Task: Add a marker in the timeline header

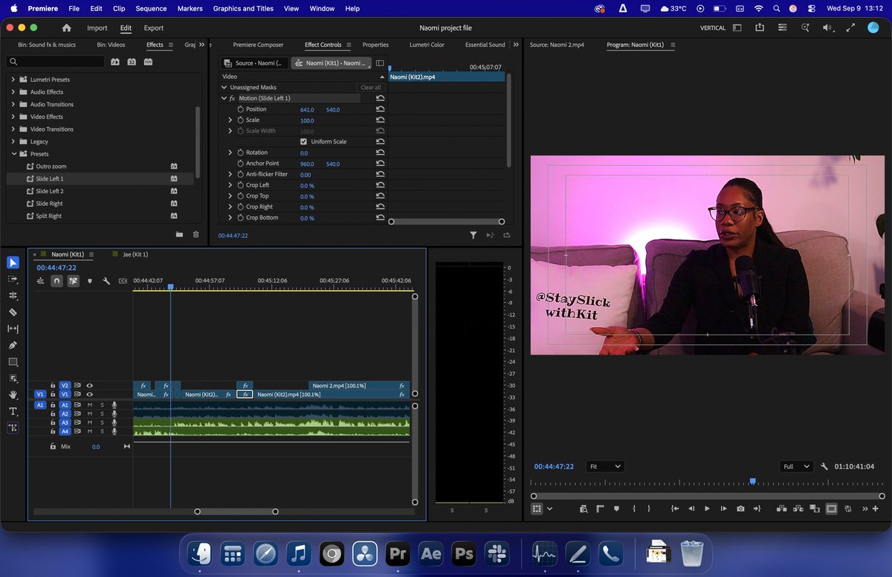Action: point(90,281)
